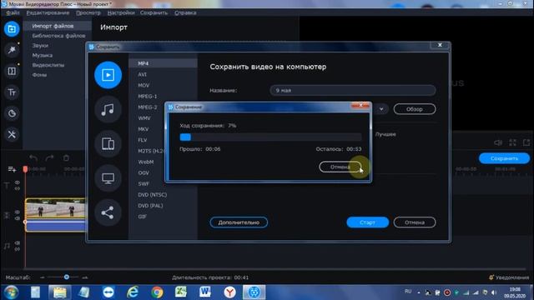534x300 pixels.
Task: Adjust the Масштаб zoom slider handle
Action: coord(67,277)
